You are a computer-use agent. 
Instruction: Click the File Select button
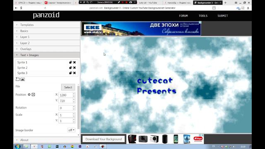coord(68,87)
